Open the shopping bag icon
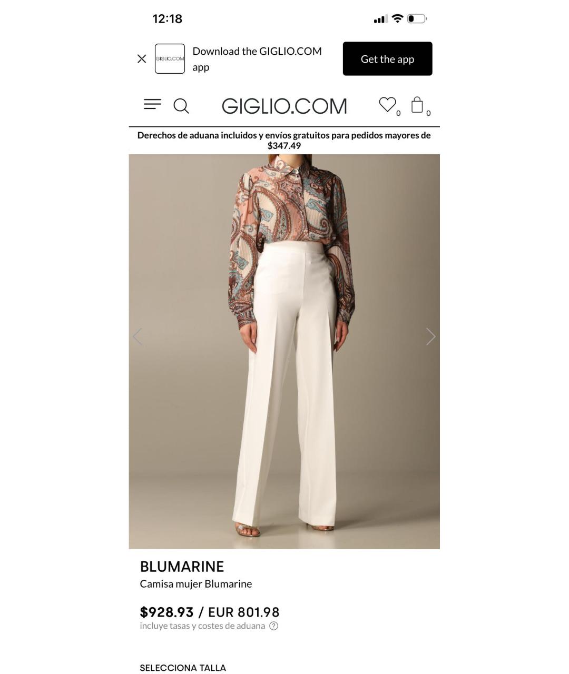569x674 pixels. [x=417, y=104]
